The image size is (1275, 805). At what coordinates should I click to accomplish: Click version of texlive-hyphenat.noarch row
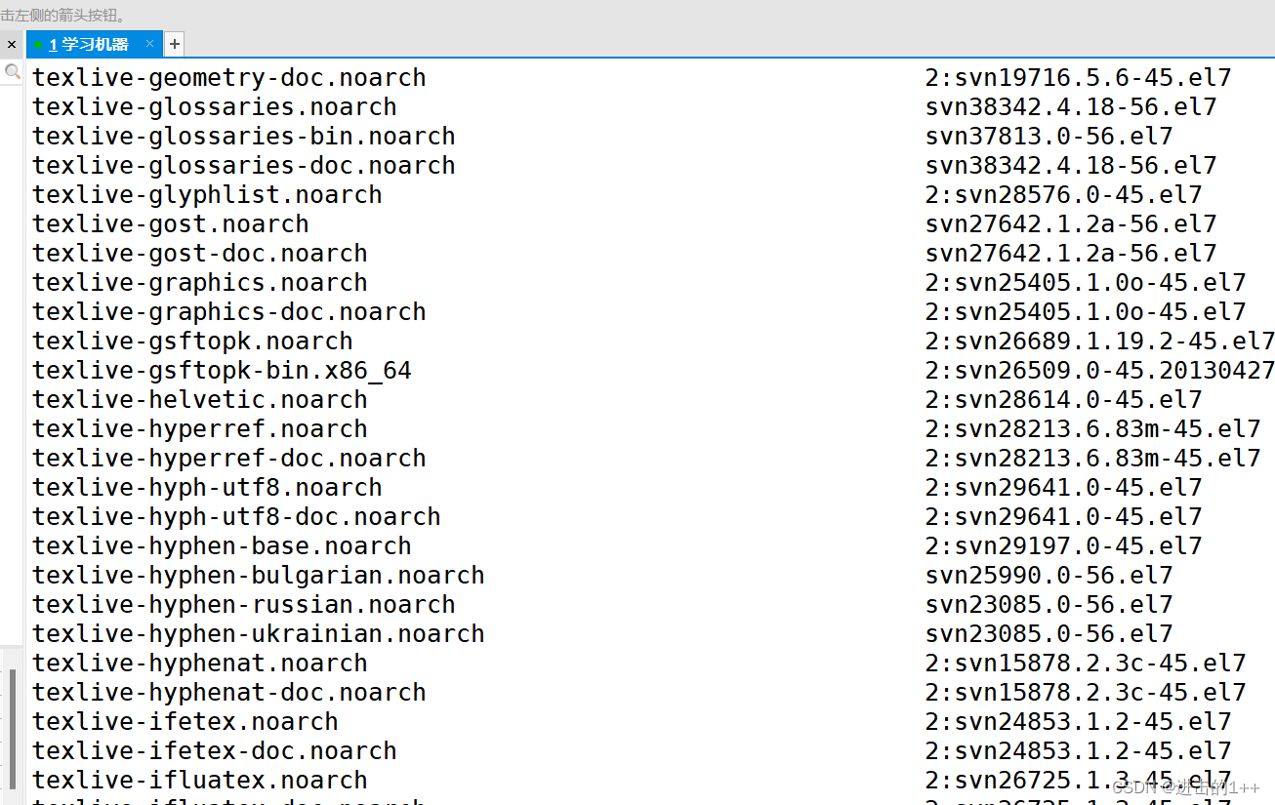point(1086,664)
